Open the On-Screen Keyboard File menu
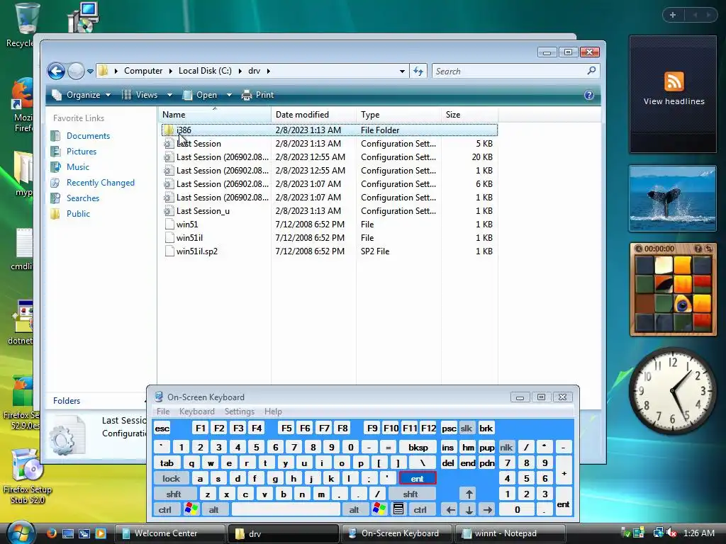Image resolution: width=726 pixels, height=544 pixels. tap(163, 412)
